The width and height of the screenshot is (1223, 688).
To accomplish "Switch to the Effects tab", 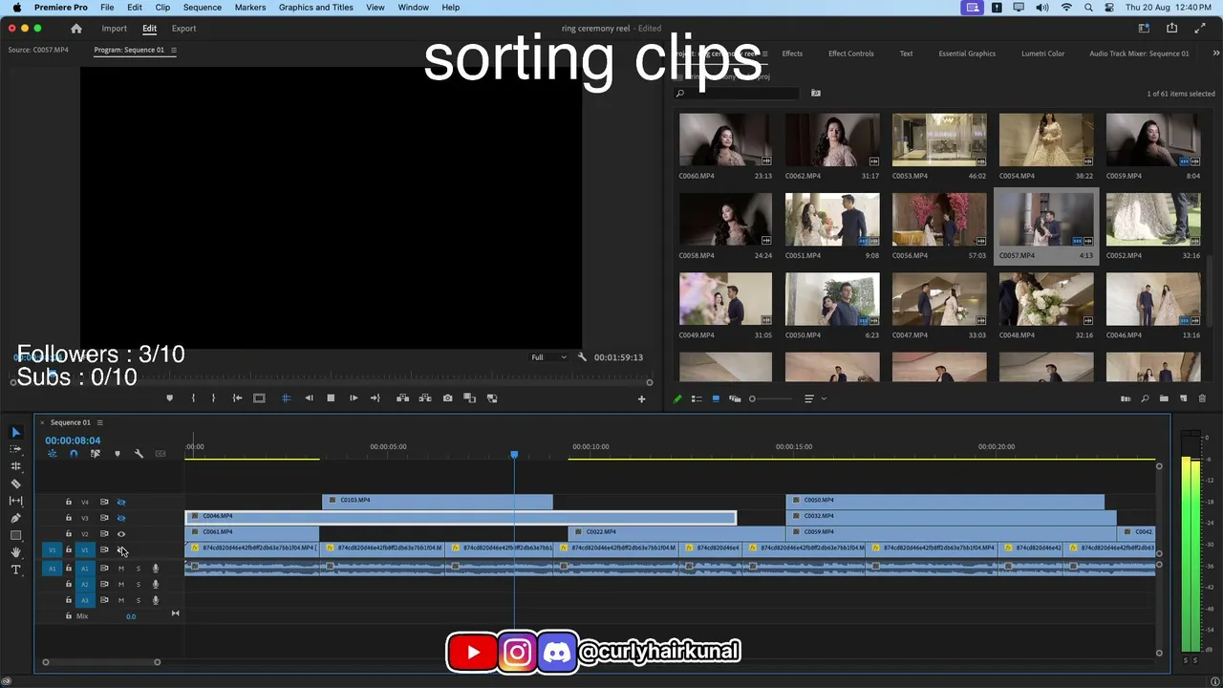I will (792, 54).
